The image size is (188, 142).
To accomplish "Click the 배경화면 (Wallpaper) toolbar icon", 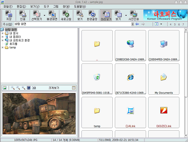I will (x=52, y=15).
